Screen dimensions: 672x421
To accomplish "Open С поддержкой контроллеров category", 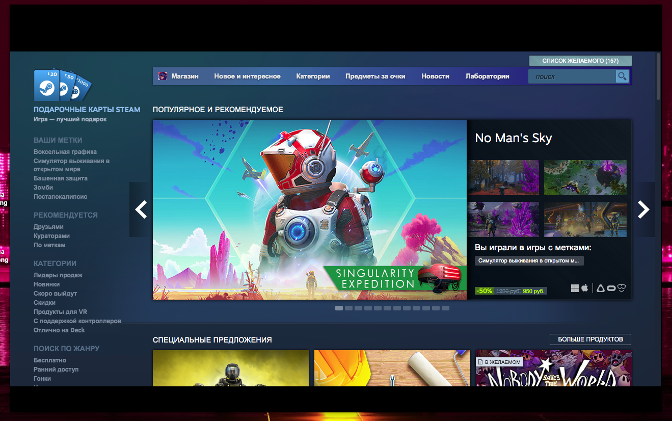I will 77,321.
